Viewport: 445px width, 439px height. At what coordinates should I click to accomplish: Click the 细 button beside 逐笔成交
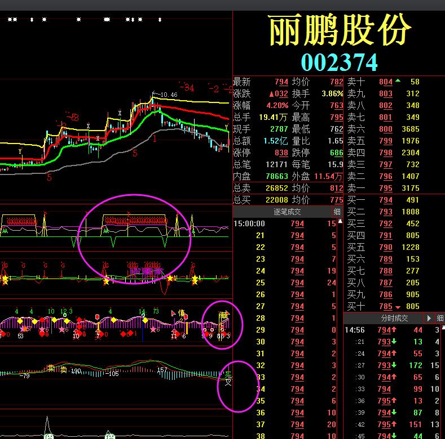(337, 212)
